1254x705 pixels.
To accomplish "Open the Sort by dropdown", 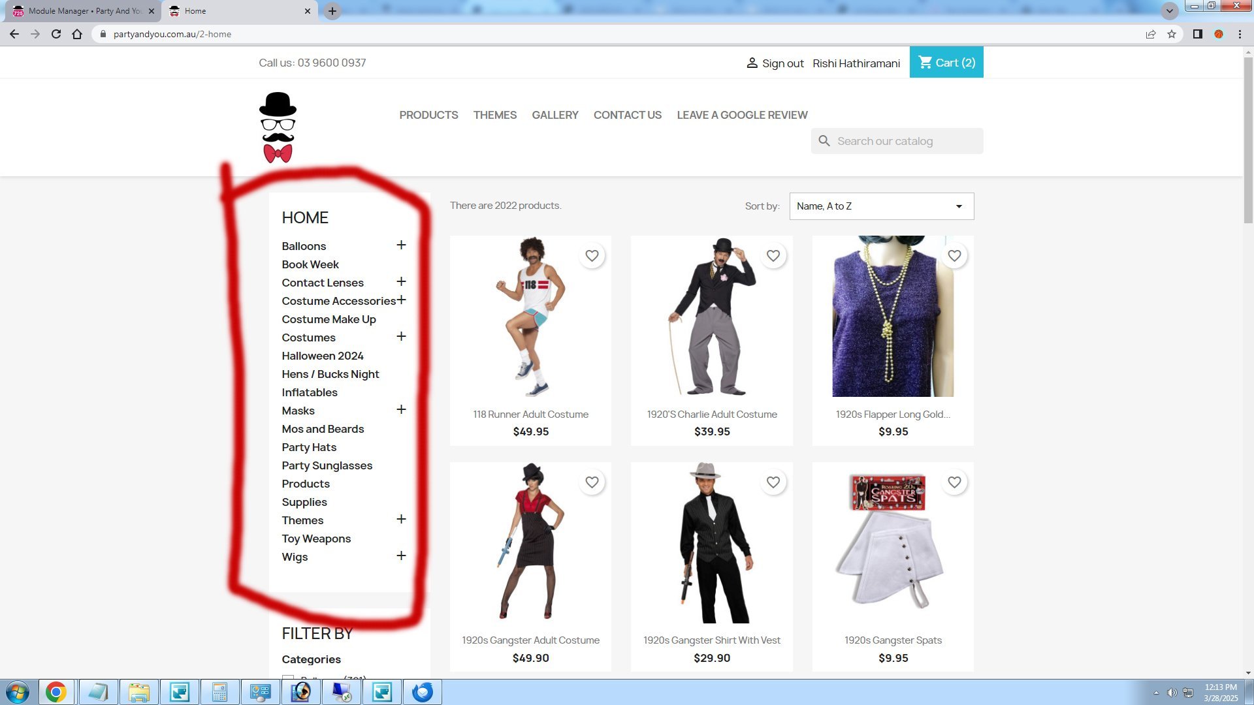I will pos(881,206).
